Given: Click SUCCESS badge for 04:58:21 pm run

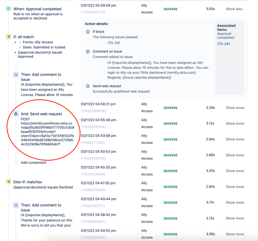Looking at the screenshot, I should 170,108.
